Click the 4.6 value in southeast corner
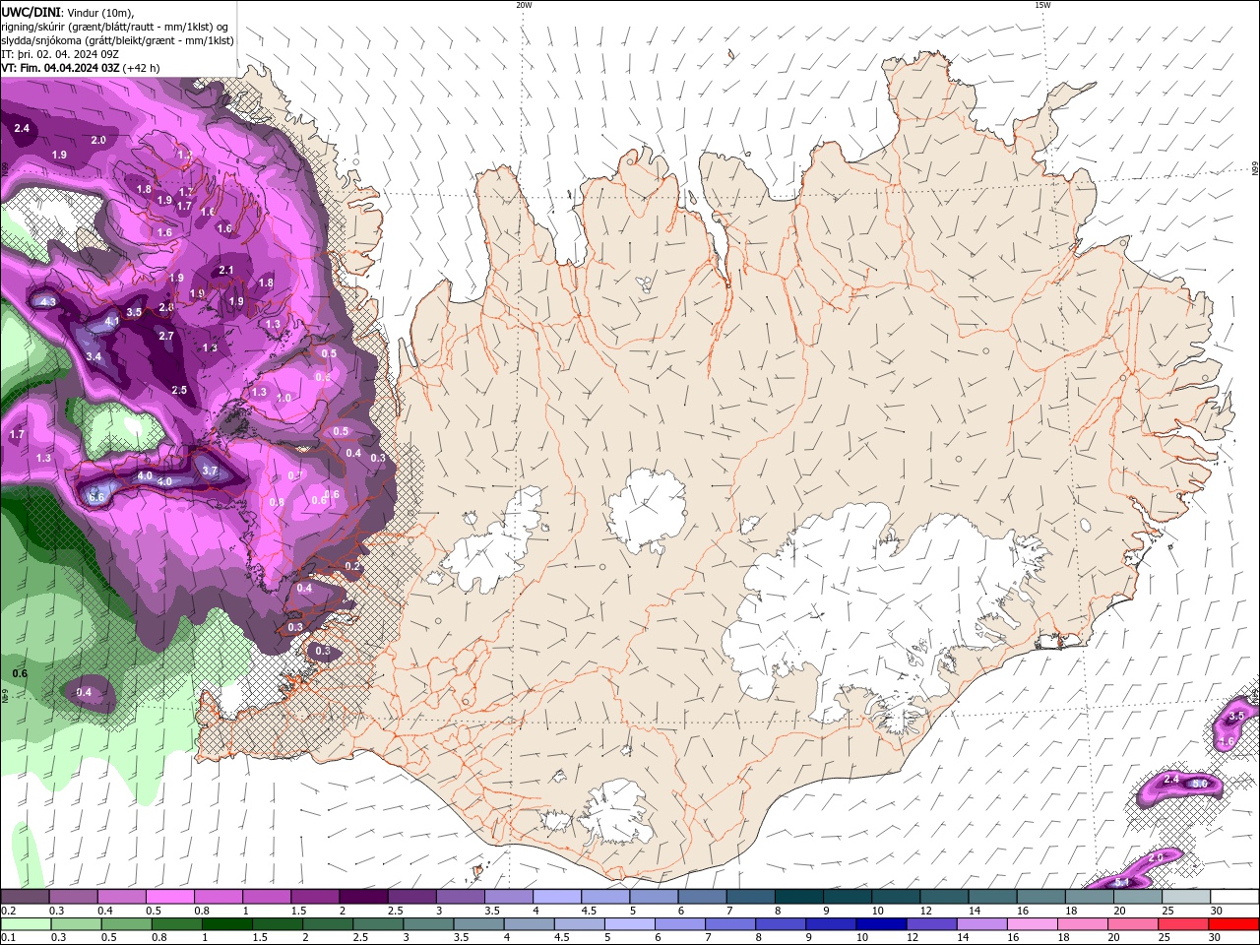The image size is (1260, 945). point(1227,740)
